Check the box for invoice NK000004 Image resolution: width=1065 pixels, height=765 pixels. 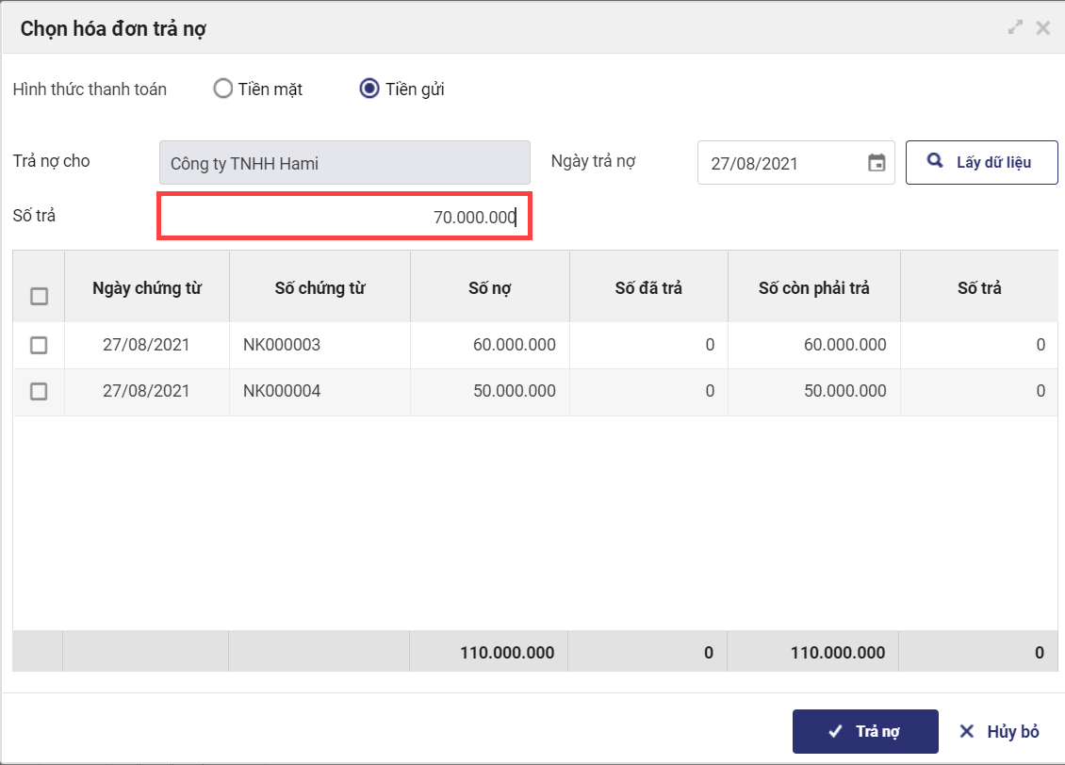[x=39, y=391]
